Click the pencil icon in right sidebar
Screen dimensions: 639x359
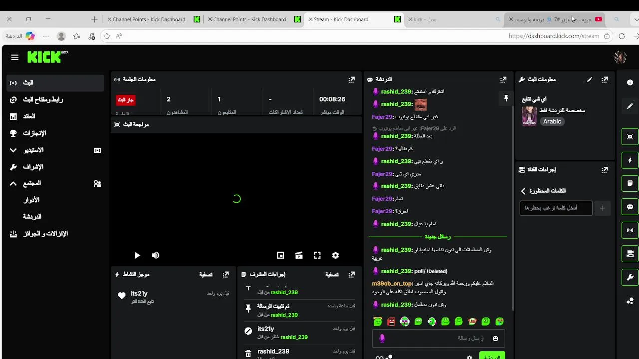point(630,106)
